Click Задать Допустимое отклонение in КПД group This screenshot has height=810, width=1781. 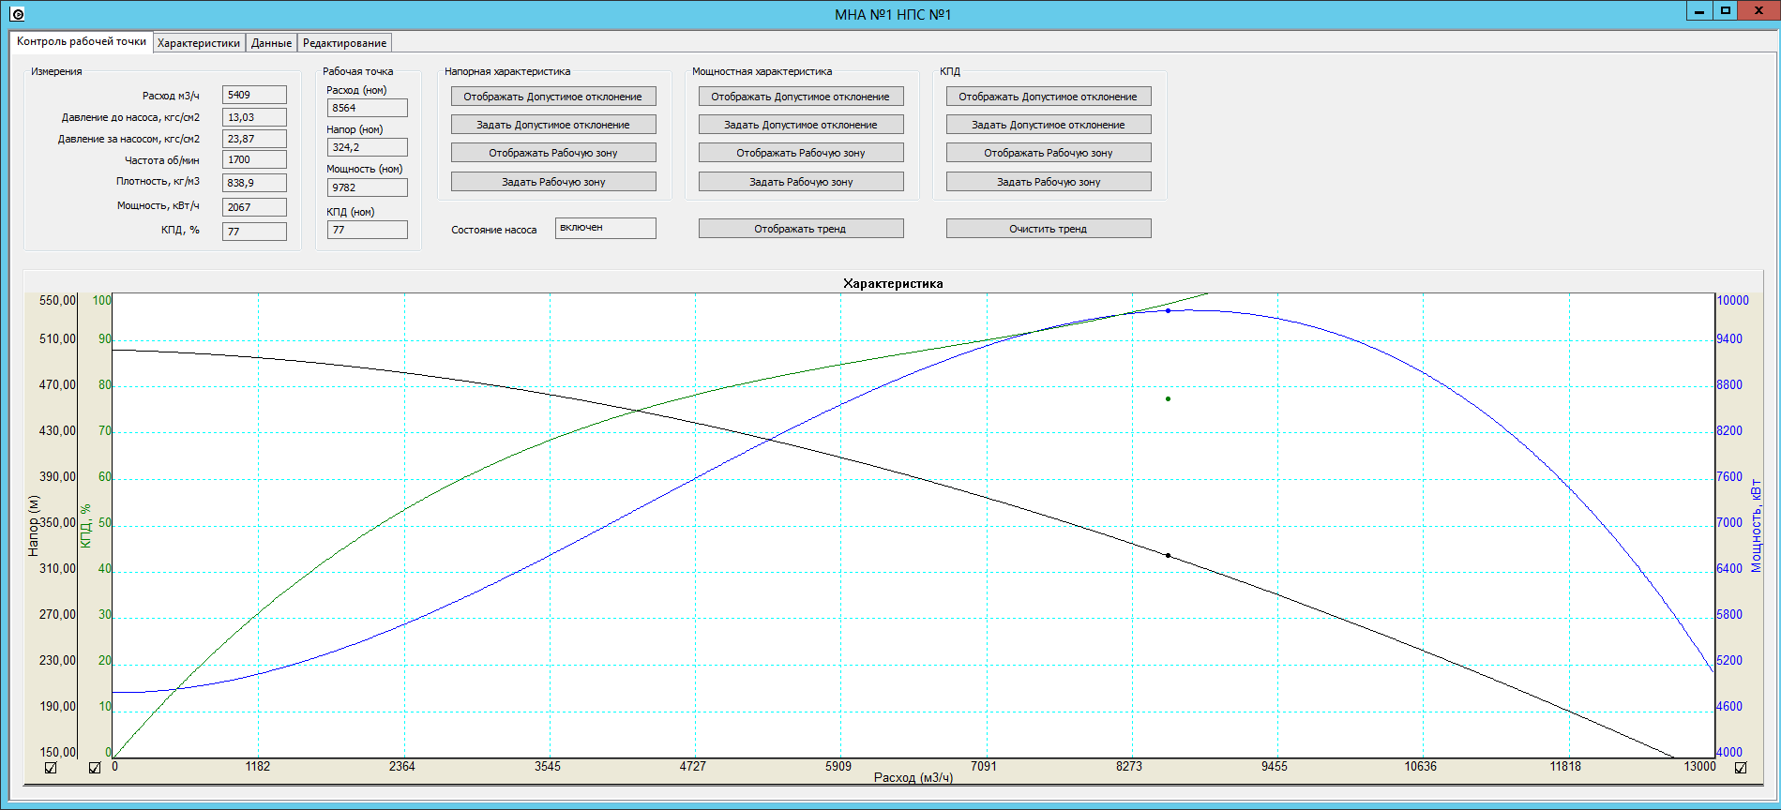tap(1049, 125)
